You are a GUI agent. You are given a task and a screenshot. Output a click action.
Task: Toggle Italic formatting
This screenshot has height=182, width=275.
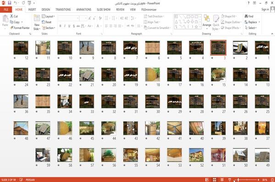[65, 26]
